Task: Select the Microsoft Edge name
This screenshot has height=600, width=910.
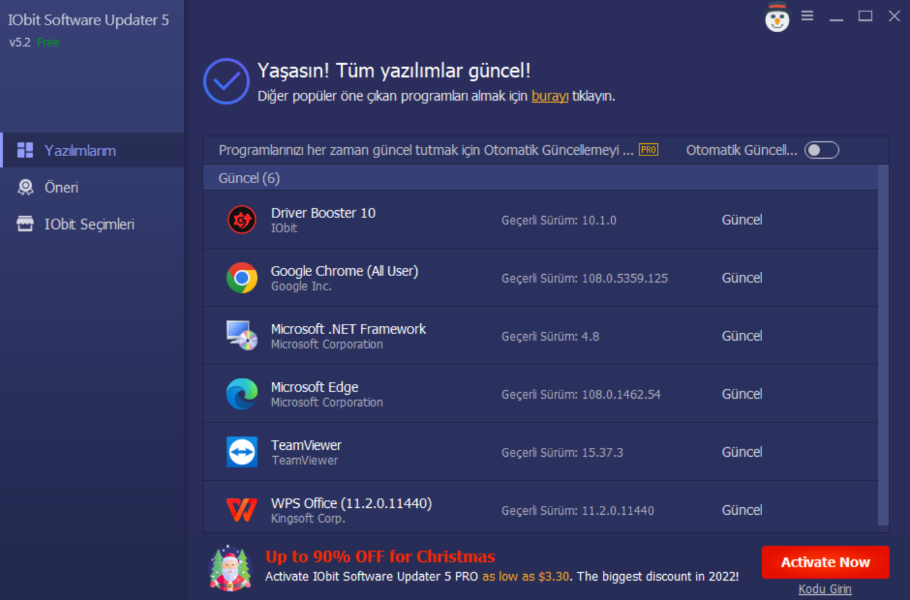Action: pos(315,387)
